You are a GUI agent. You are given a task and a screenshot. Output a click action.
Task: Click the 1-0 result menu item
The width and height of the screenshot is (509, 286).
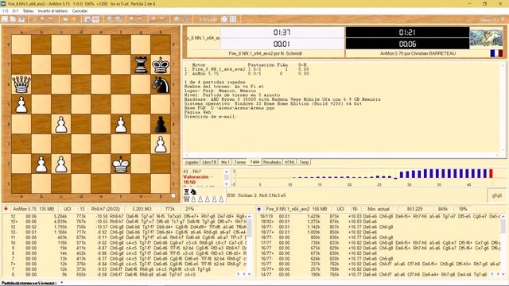click(6, 11)
